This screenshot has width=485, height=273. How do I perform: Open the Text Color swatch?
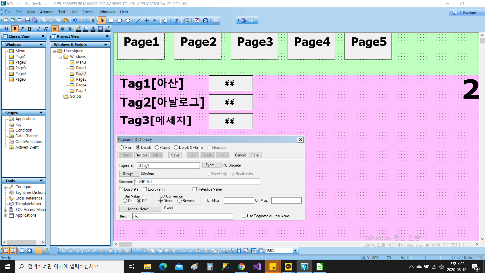(93, 29)
